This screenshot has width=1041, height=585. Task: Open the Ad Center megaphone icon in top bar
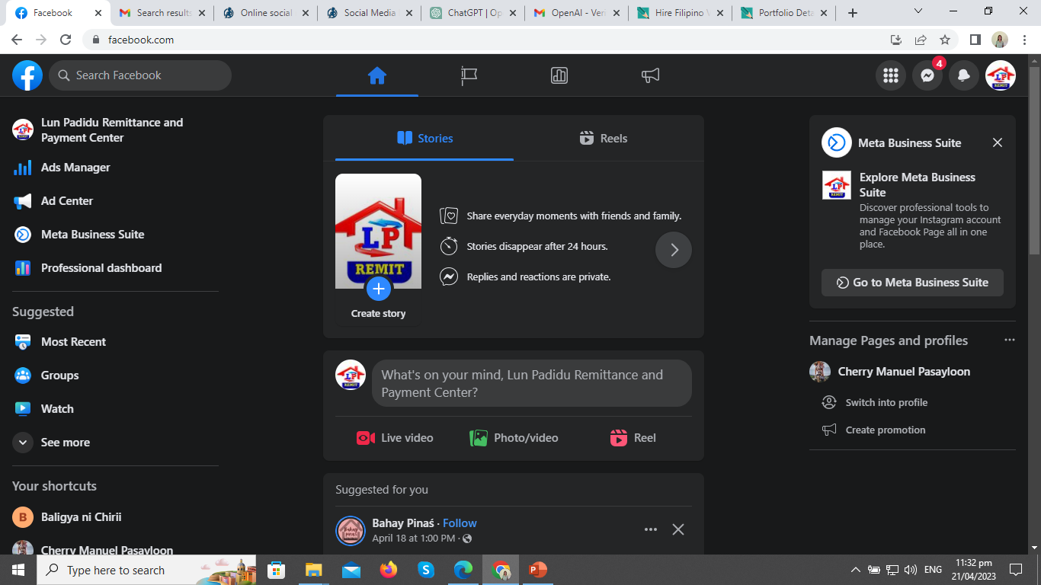(650, 75)
